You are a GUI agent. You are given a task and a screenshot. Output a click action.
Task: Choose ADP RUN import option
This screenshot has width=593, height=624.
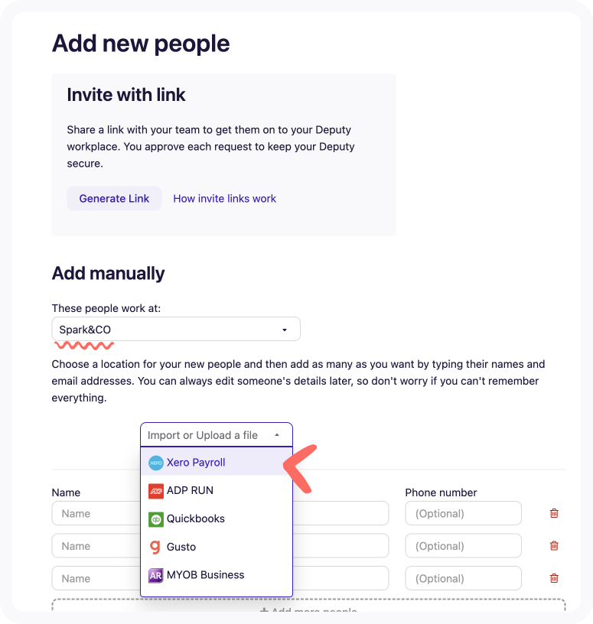tap(190, 490)
